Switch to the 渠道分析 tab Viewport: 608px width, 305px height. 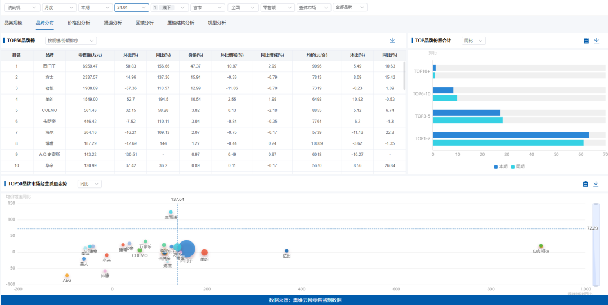(x=113, y=23)
